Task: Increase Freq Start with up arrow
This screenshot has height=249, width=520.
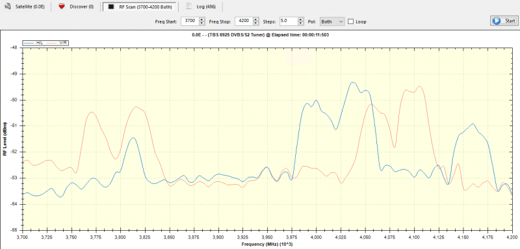Action: [202, 20]
